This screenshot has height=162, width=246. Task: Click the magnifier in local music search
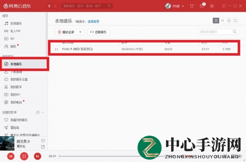(235, 32)
